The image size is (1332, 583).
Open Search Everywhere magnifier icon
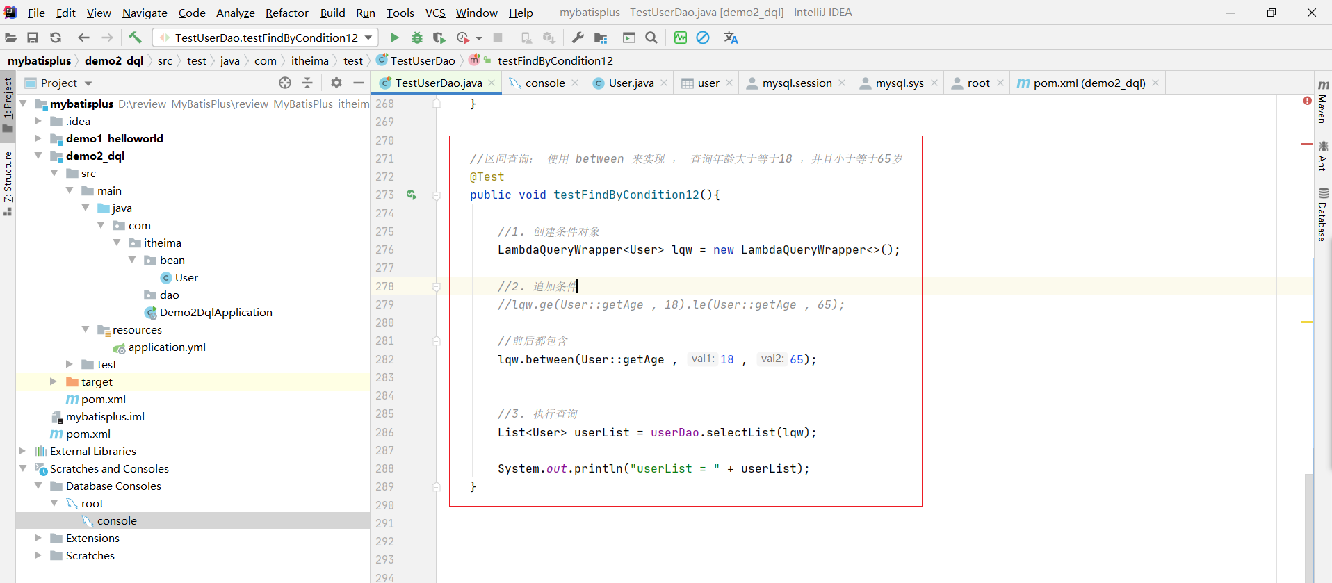pos(651,38)
